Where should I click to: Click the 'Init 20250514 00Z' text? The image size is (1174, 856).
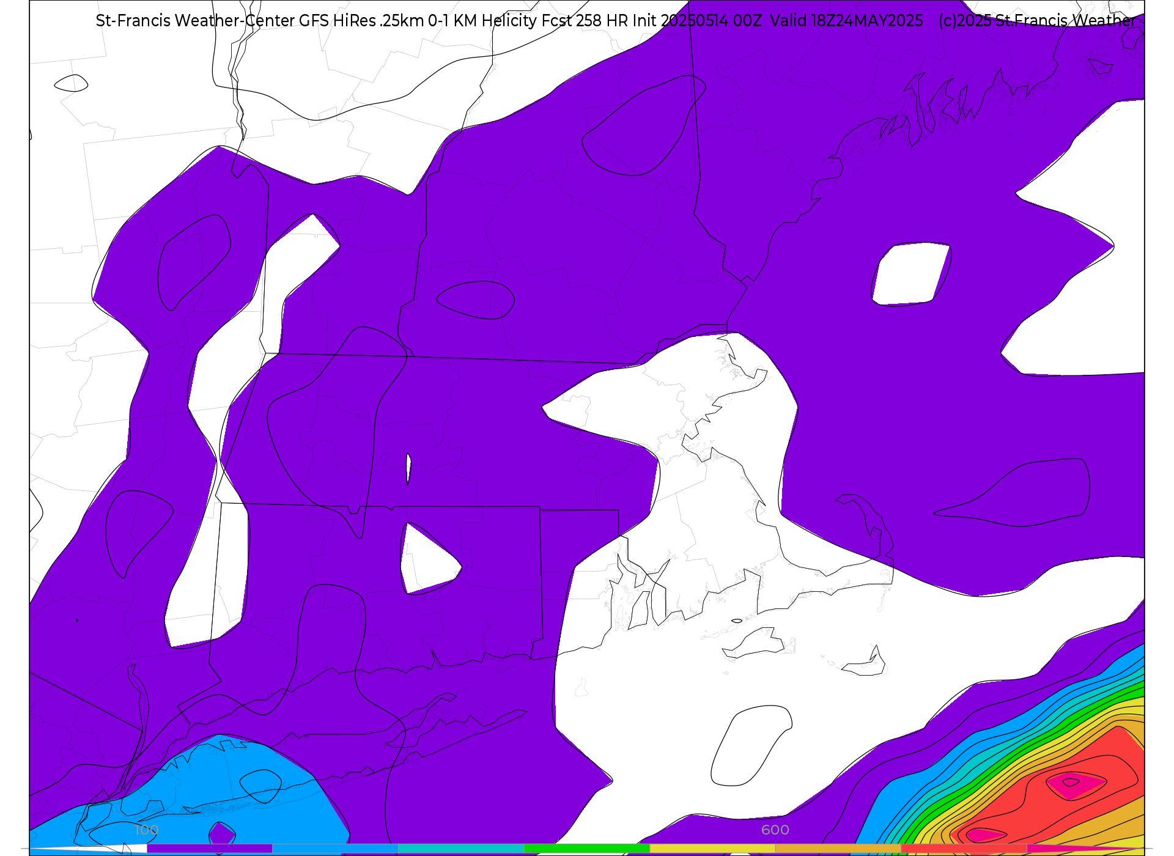pos(697,21)
